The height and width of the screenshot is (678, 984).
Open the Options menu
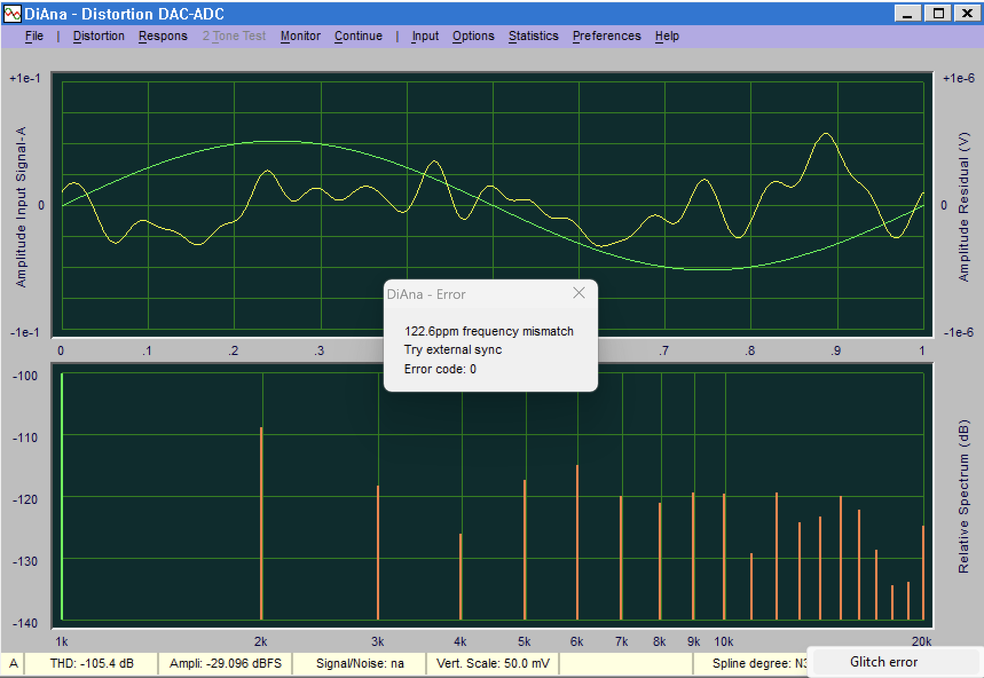pyautogui.click(x=473, y=36)
